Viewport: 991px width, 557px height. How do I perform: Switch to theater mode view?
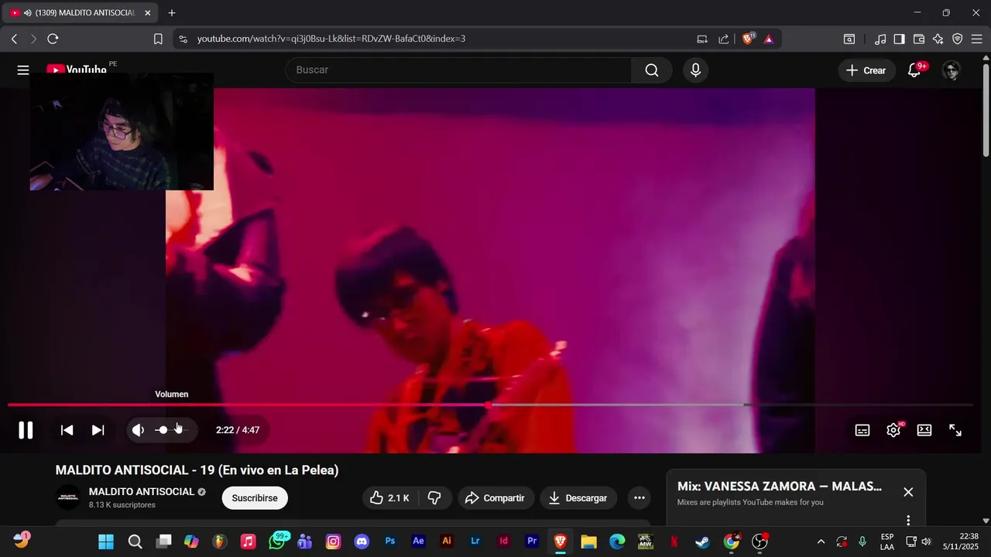point(924,430)
